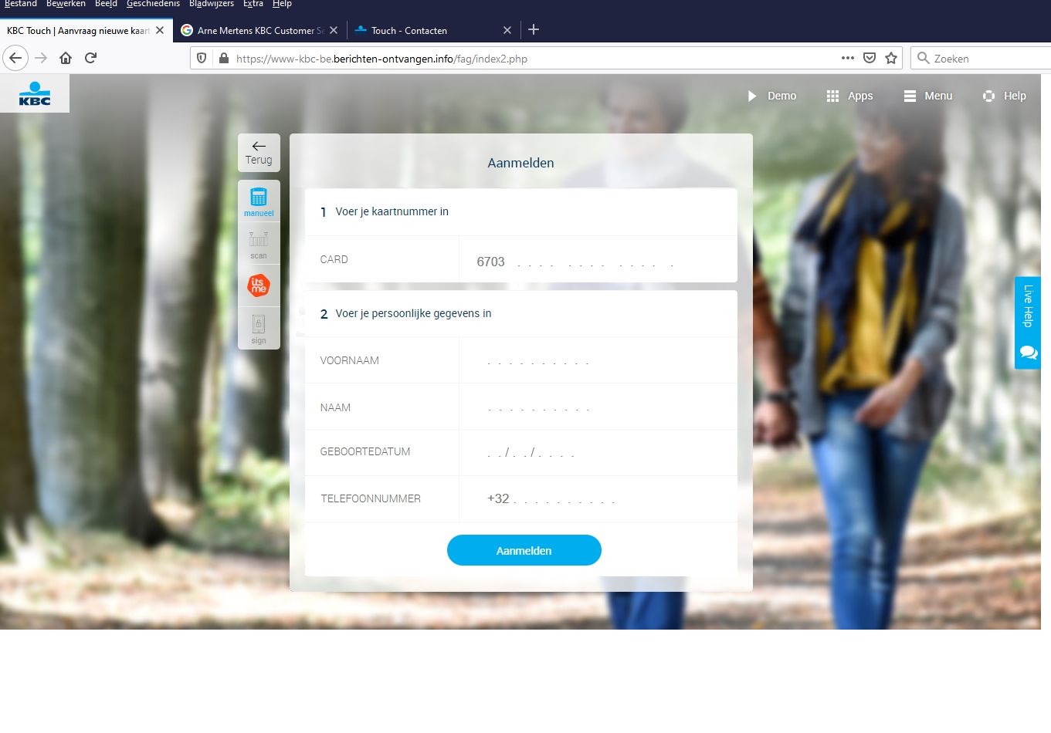Image resolution: width=1051 pixels, height=733 pixels.
Task: Open the Apps grid
Action: click(849, 96)
